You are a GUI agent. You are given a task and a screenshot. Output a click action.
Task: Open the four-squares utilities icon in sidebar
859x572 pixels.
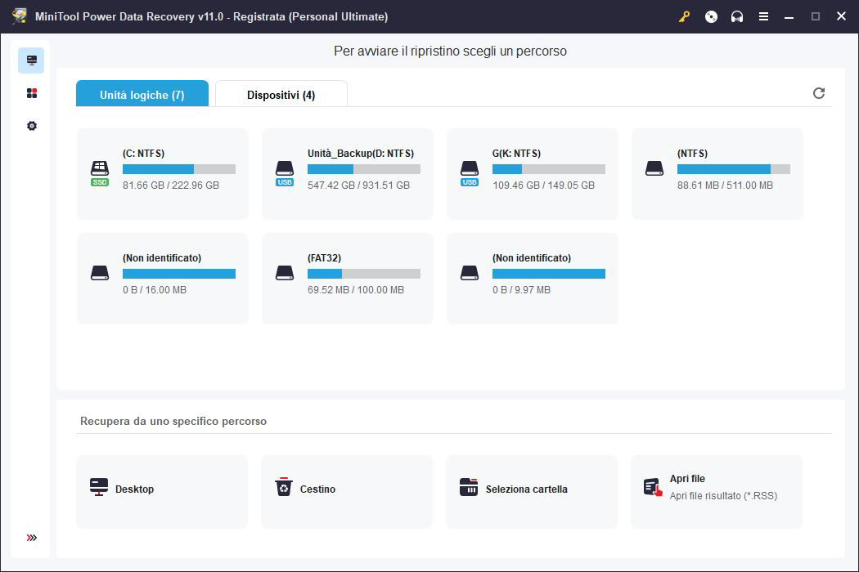[32, 93]
